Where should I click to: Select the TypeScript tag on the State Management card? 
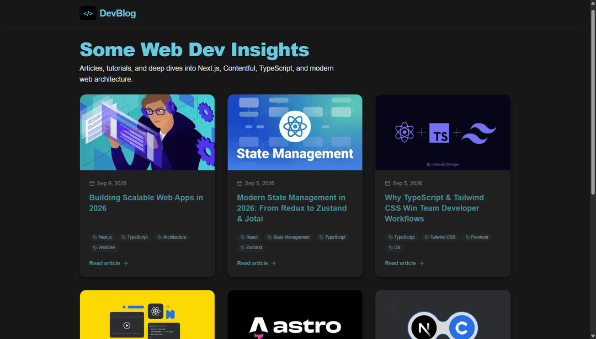point(333,237)
